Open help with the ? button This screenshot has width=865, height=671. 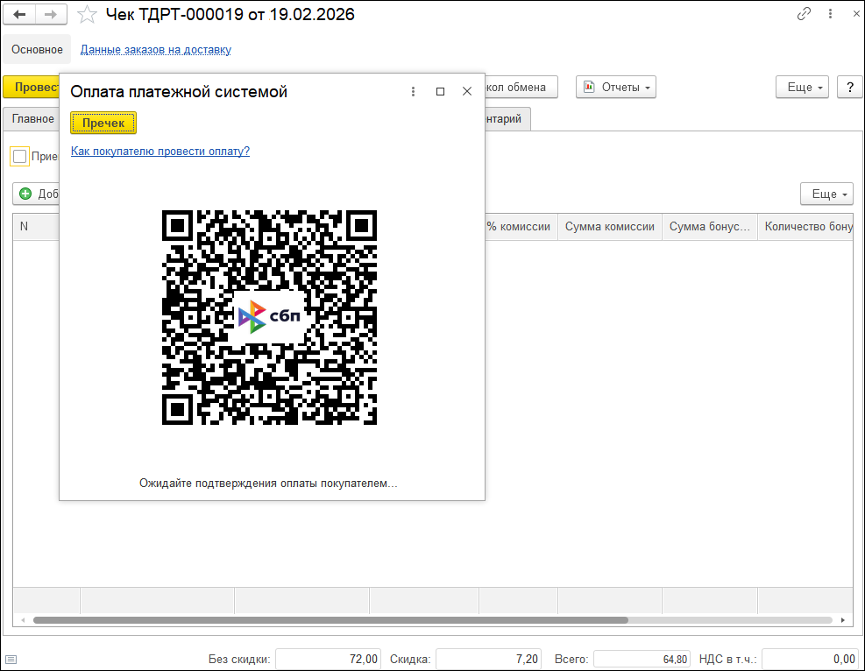pyautogui.click(x=849, y=87)
